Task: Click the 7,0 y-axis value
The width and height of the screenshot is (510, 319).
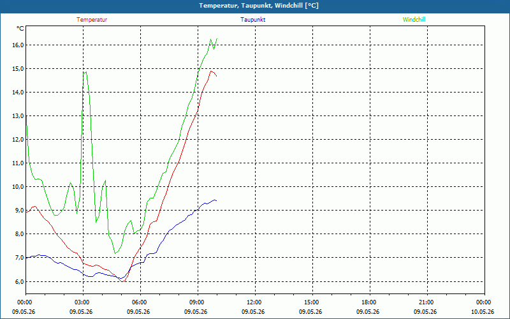Action: point(20,258)
